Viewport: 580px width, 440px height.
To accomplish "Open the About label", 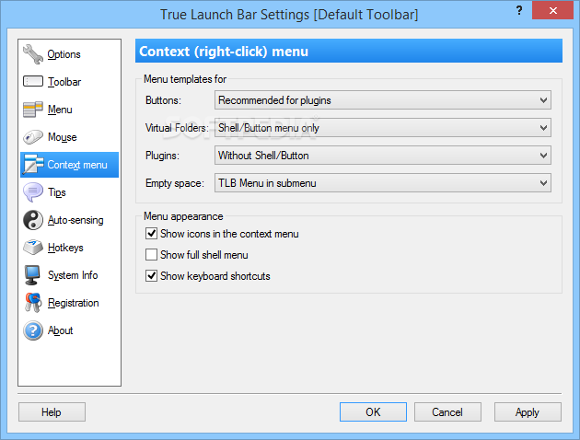I will tap(60, 330).
